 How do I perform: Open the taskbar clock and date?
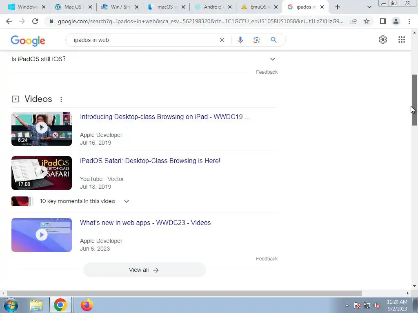(x=397, y=305)
